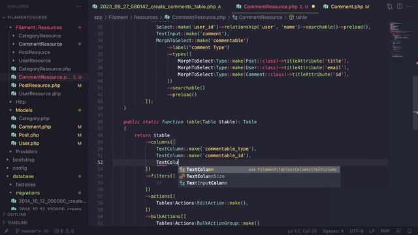
Task: Change end of line sequence 'LF'
Action: pyautogui.click(x=372, y=231)
